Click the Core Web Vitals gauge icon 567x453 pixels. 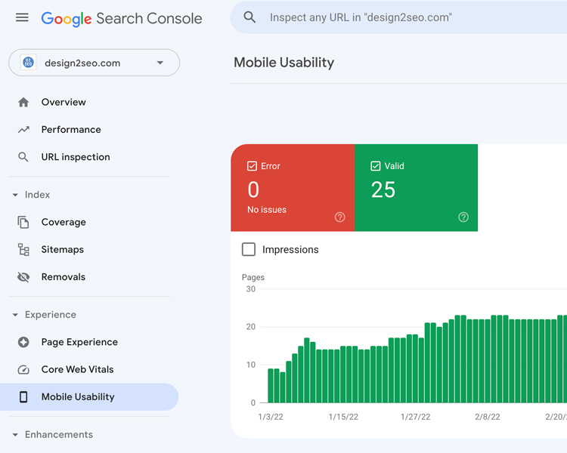[23, 369]
